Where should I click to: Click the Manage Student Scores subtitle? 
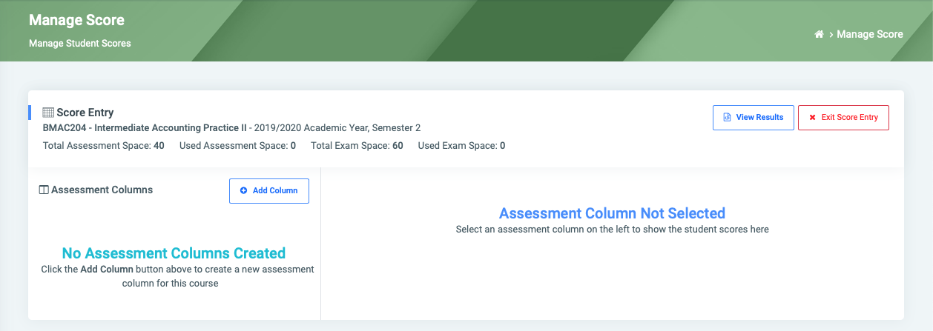pyautogui.click(x=80, y=44)
